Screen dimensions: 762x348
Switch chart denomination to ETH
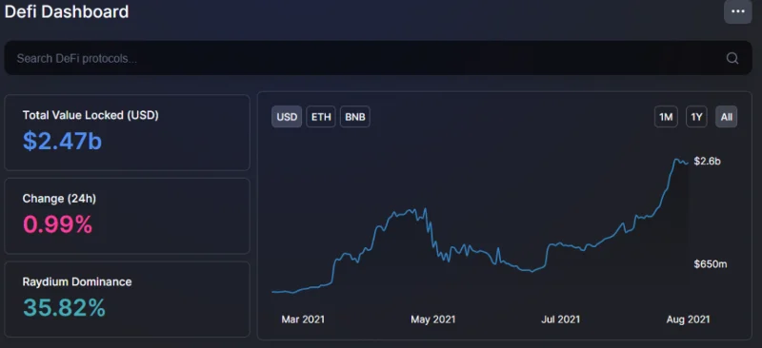coord(321,117)
